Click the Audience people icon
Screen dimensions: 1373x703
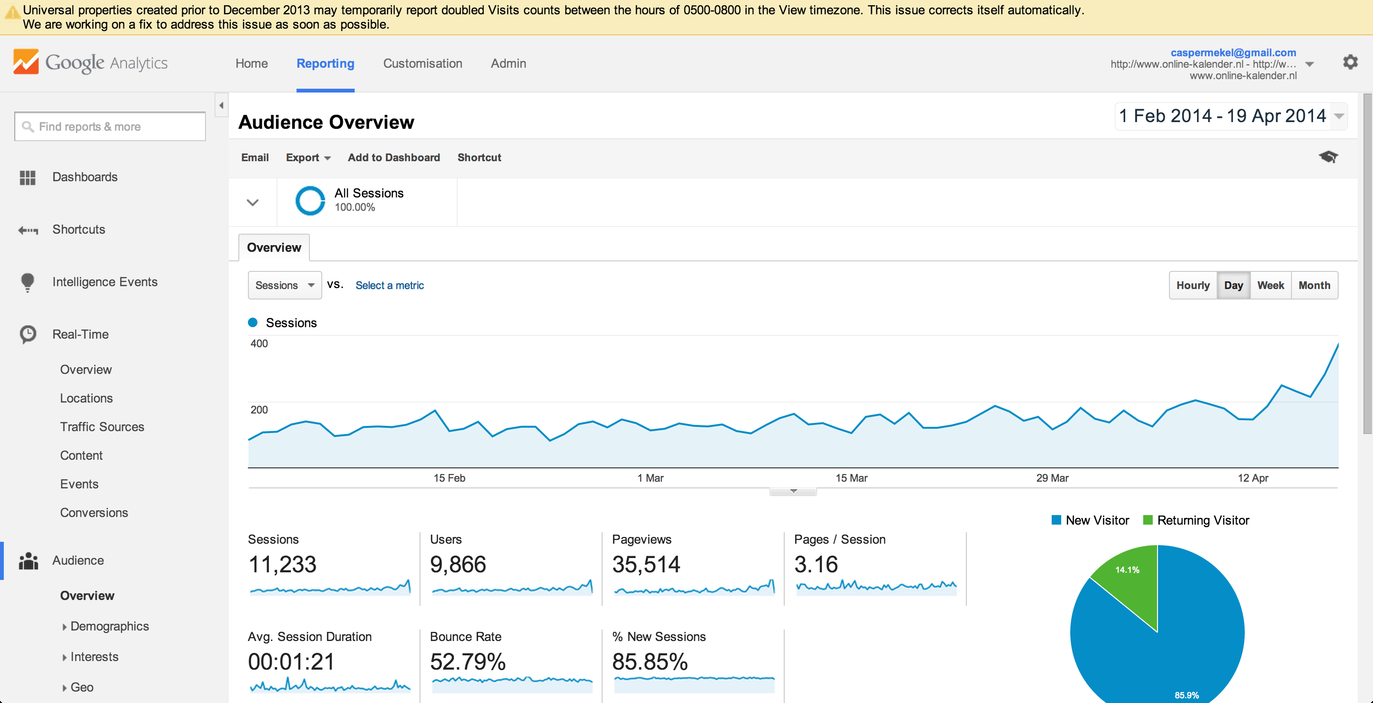click(28, 560)
